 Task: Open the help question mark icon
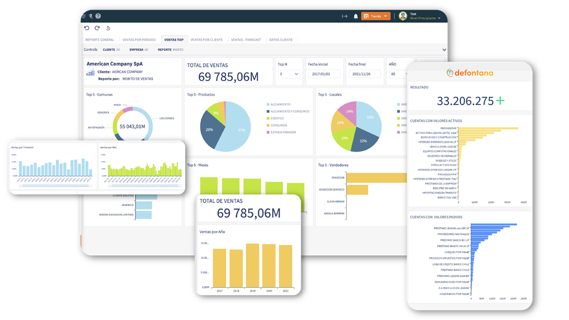[98, 16]
